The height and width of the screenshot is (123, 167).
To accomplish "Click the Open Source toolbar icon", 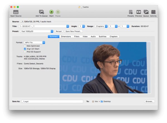I will [x=16, y=12].
